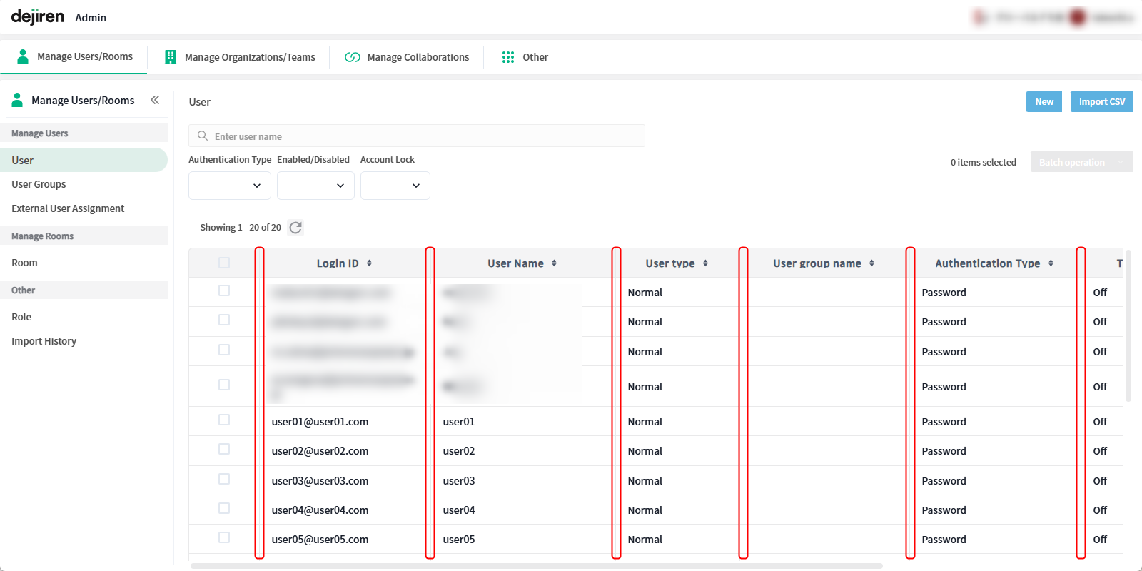Click the New user button
1142x571 pixels.
tap(1044, 102)
